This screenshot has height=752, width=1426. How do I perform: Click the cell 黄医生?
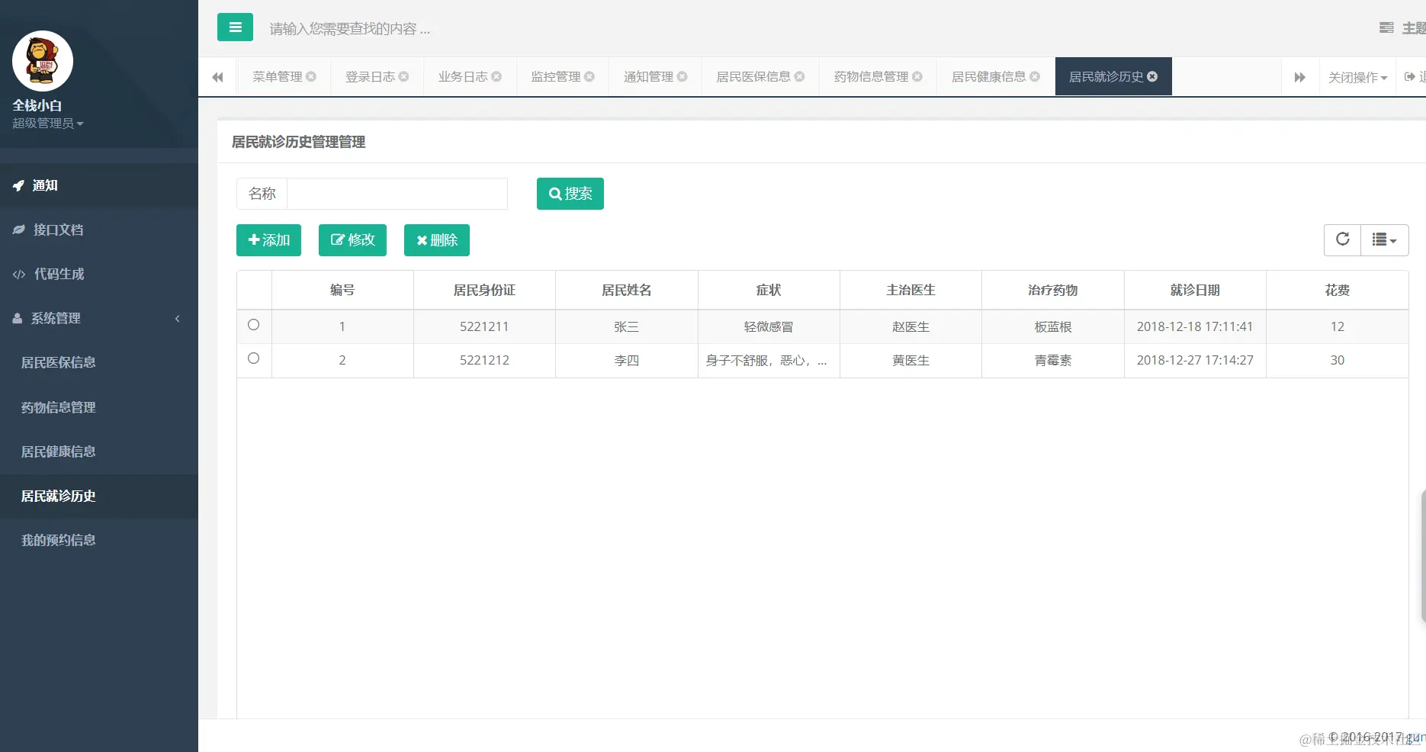tap(911, 360)
